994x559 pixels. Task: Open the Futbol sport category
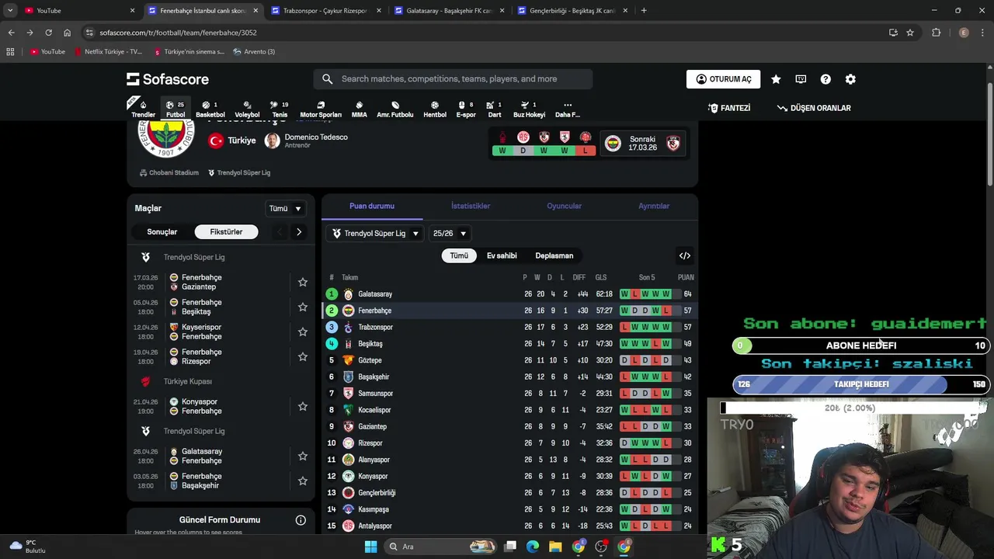(x=176, y=109)
